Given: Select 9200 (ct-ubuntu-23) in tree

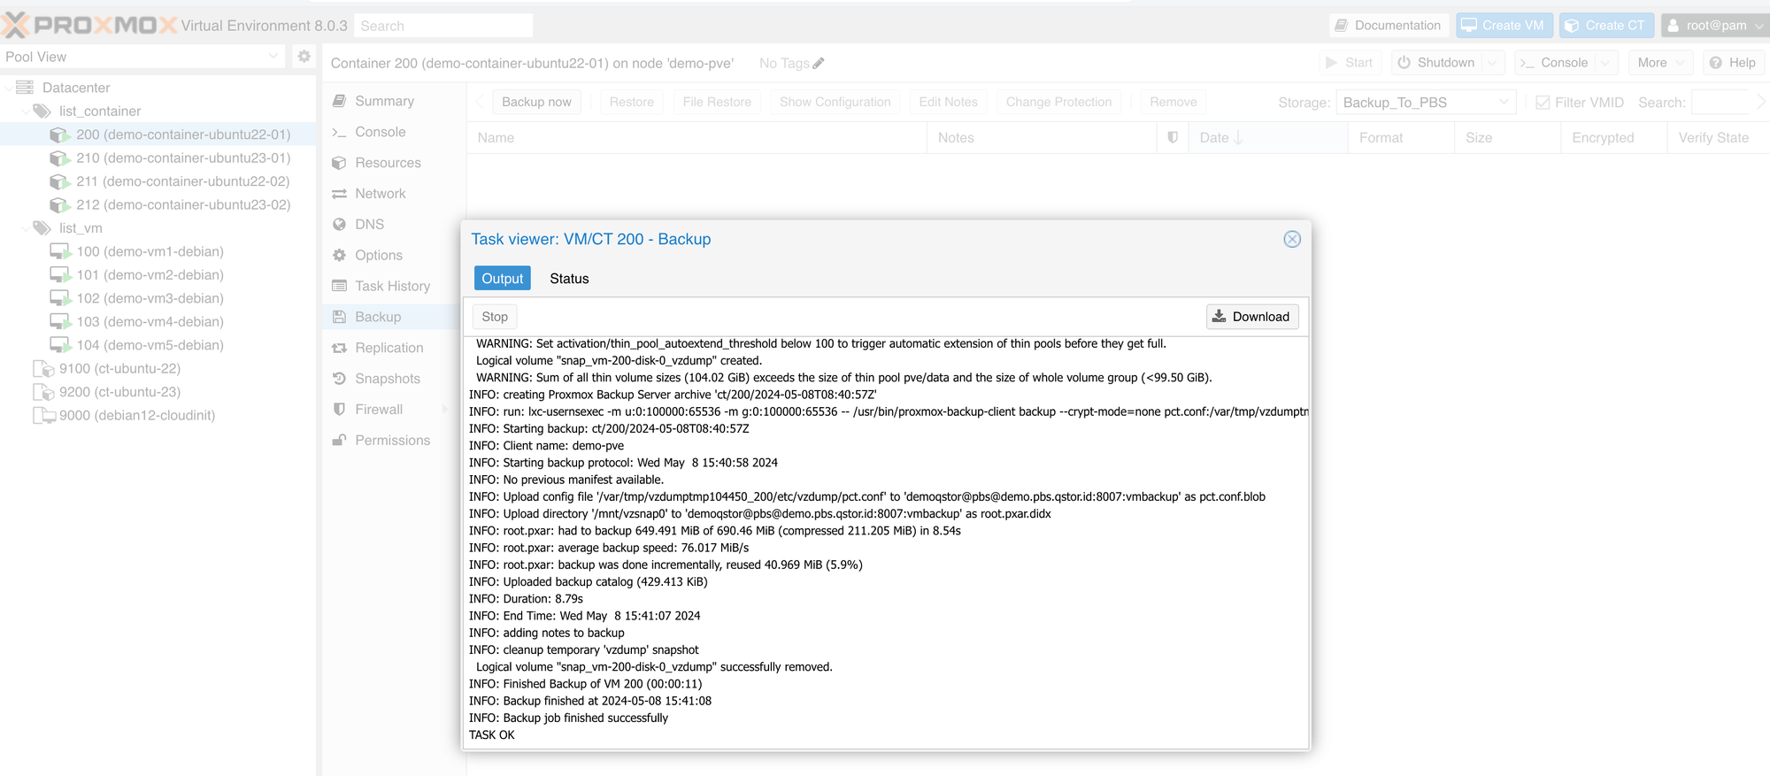Looking at the screenshot, I should 158,392.
